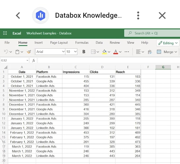Viewport: 180px width, 164px height.
Task: Click Impressions value 455
Action: (76, 81)
